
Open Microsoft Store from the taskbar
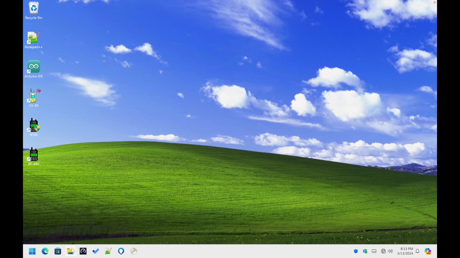click(57, 251)
